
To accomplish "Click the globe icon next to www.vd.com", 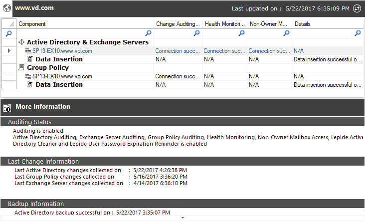I will (x=7, y=8).
